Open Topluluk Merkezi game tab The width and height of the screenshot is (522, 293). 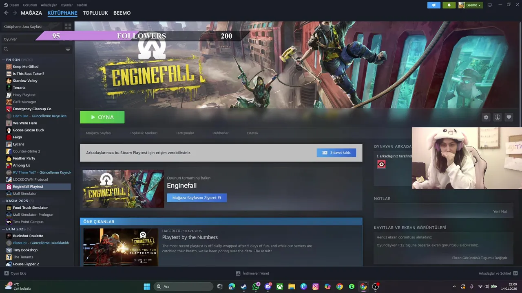pyautogui.click(x=144, y=133)
